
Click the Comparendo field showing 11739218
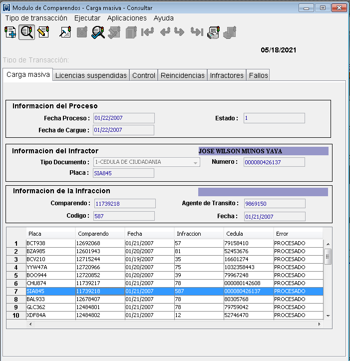pyautogui.click(x=124, y=204)
